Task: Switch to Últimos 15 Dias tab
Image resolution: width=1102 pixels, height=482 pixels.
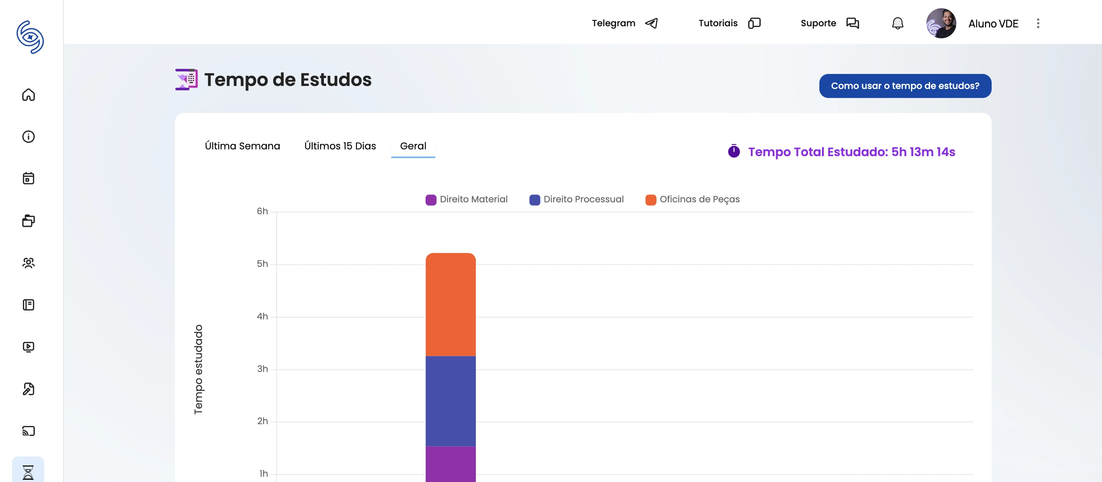Action: [x=340, y=146]
